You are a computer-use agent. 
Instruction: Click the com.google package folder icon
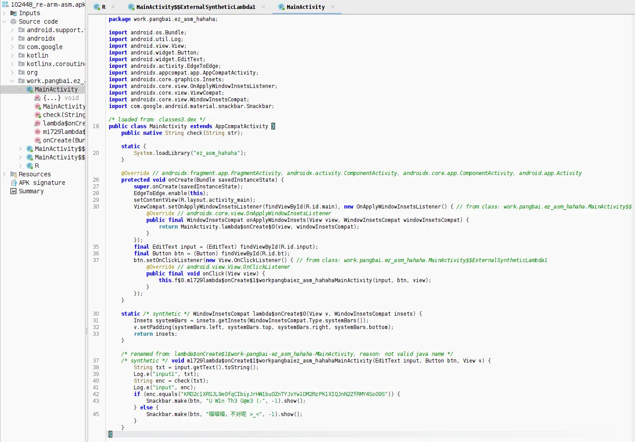pyautogui.click(x=21, y=47)
